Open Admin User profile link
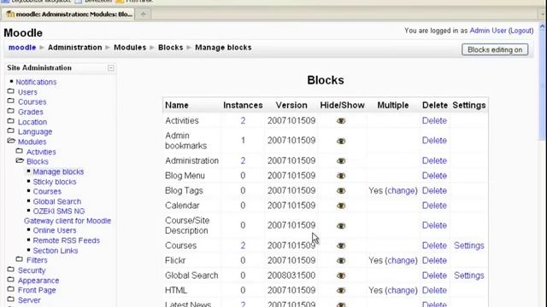 488,31
